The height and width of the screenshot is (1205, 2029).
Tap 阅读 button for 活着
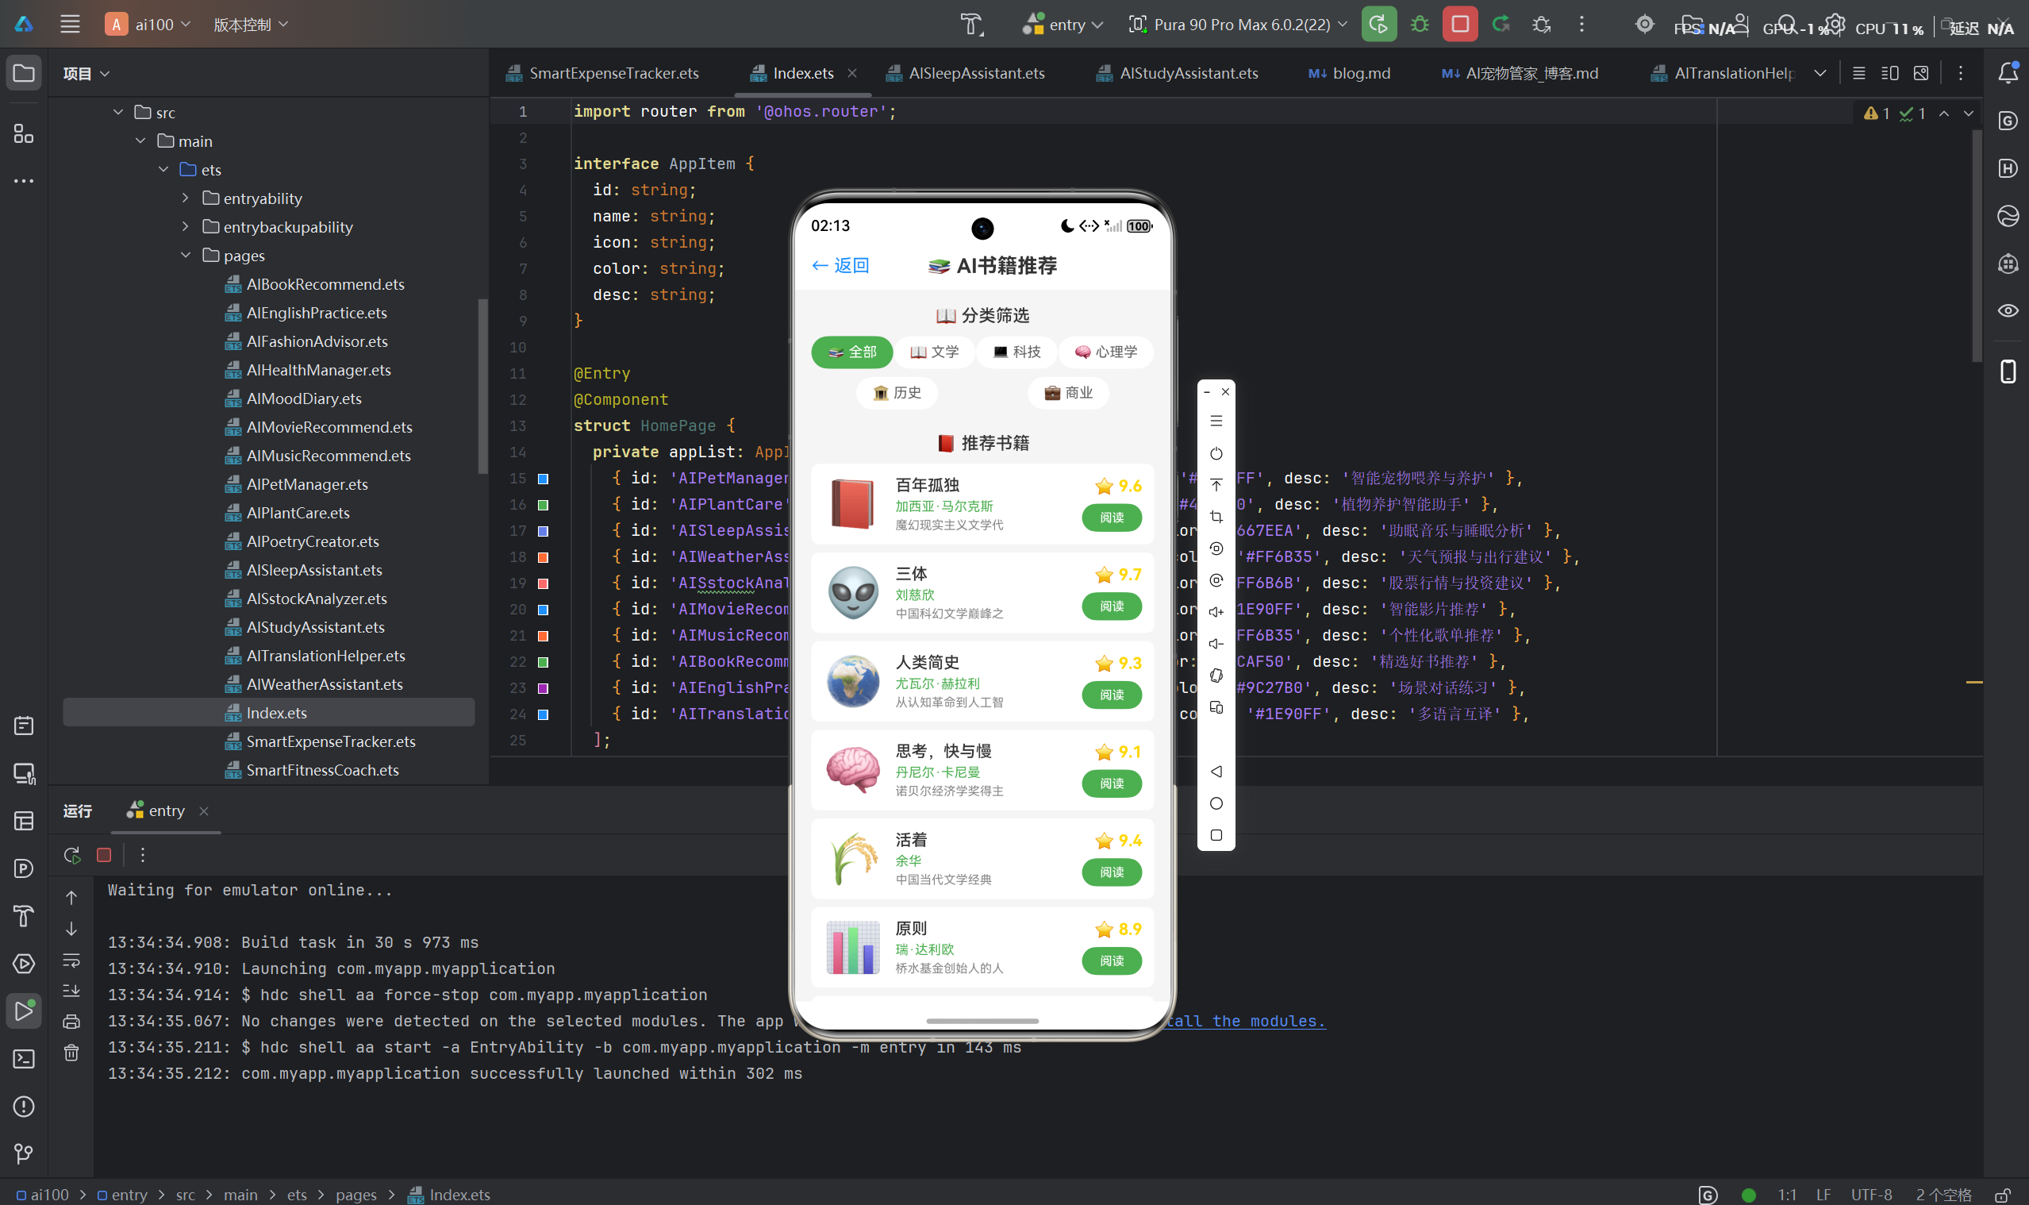pos(1112,872)
